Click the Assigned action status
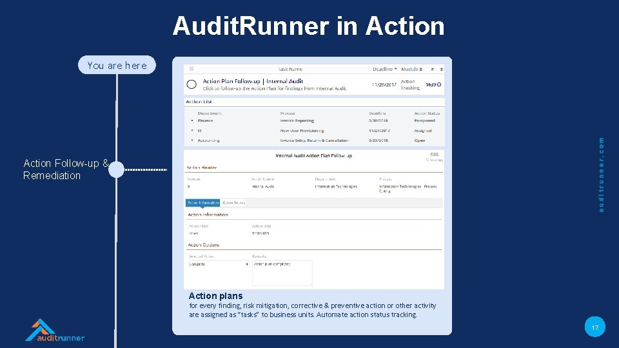This screenshot has width=619, height=348. pyautogui.click(x=423, y=131)
